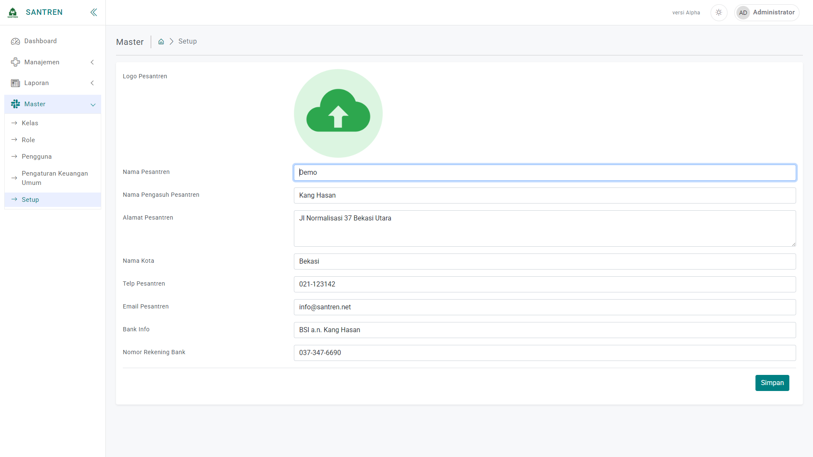Screen dimensions: 813x457
Task: Open Kelas under Master
Action: pos(53,123)
